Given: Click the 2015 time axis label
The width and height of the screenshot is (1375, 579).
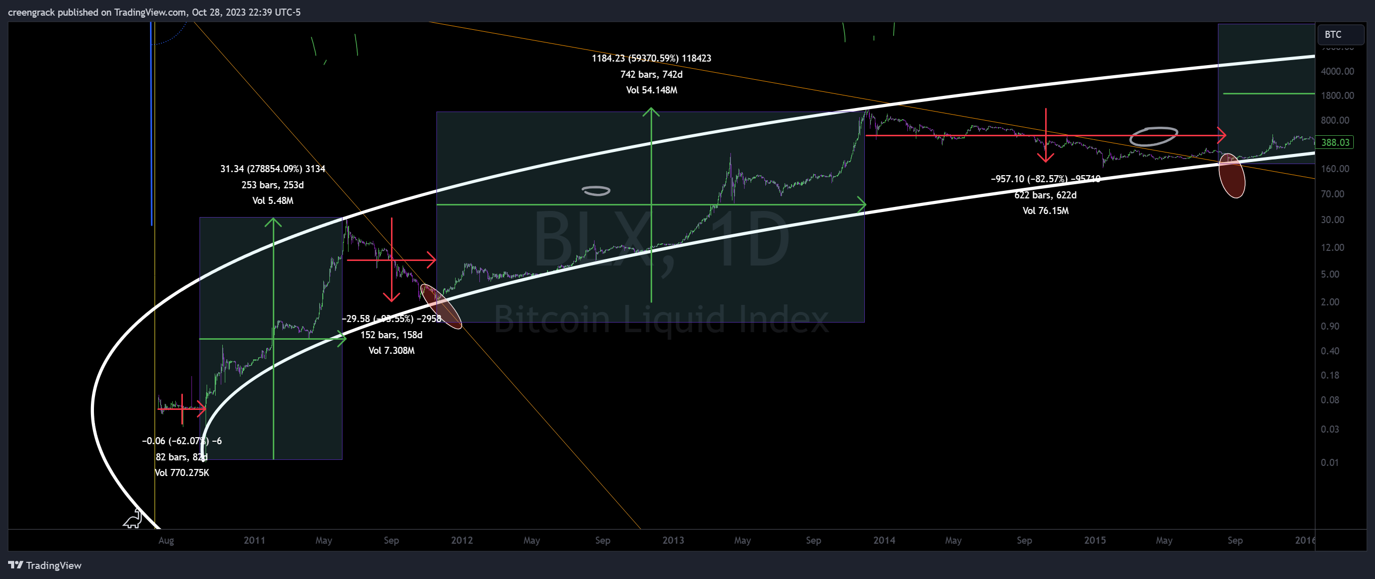Looking at the screenshot, I should 1095,540.
